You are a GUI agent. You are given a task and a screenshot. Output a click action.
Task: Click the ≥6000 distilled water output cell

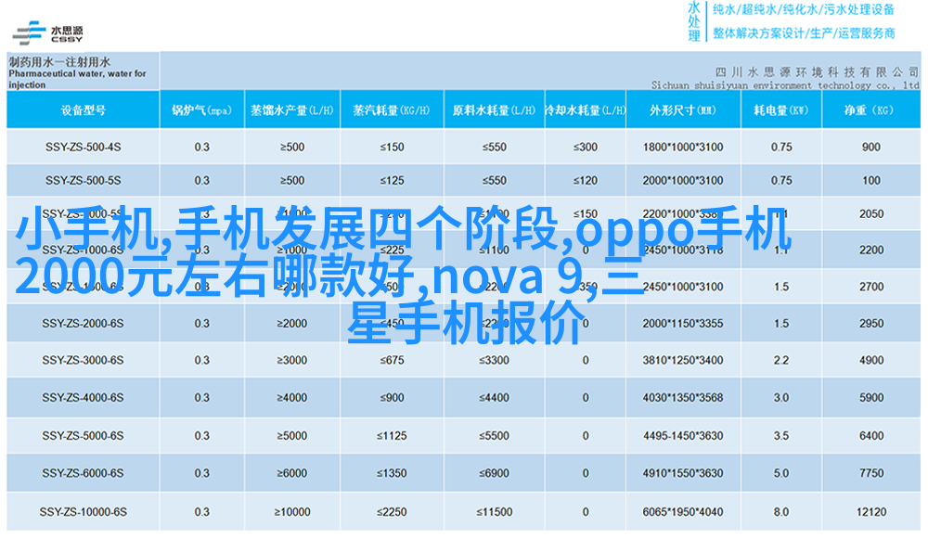click(x=292, y=473)
